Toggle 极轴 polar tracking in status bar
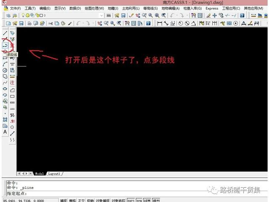 [90, 200]
